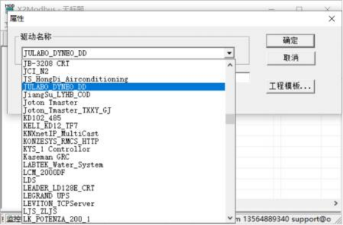Open the 工程模板... dialog

pyautogui.click(x=290, y=86)
